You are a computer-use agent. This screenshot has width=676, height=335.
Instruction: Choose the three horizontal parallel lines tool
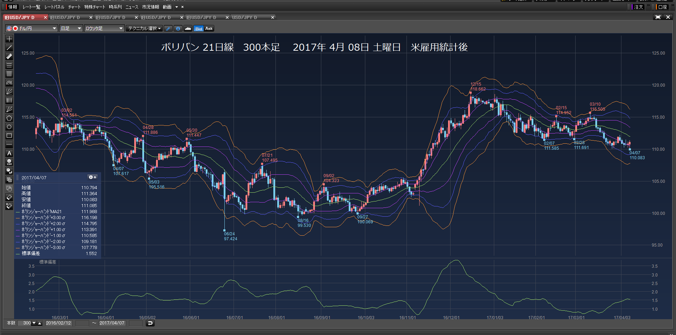pos(9,65)
